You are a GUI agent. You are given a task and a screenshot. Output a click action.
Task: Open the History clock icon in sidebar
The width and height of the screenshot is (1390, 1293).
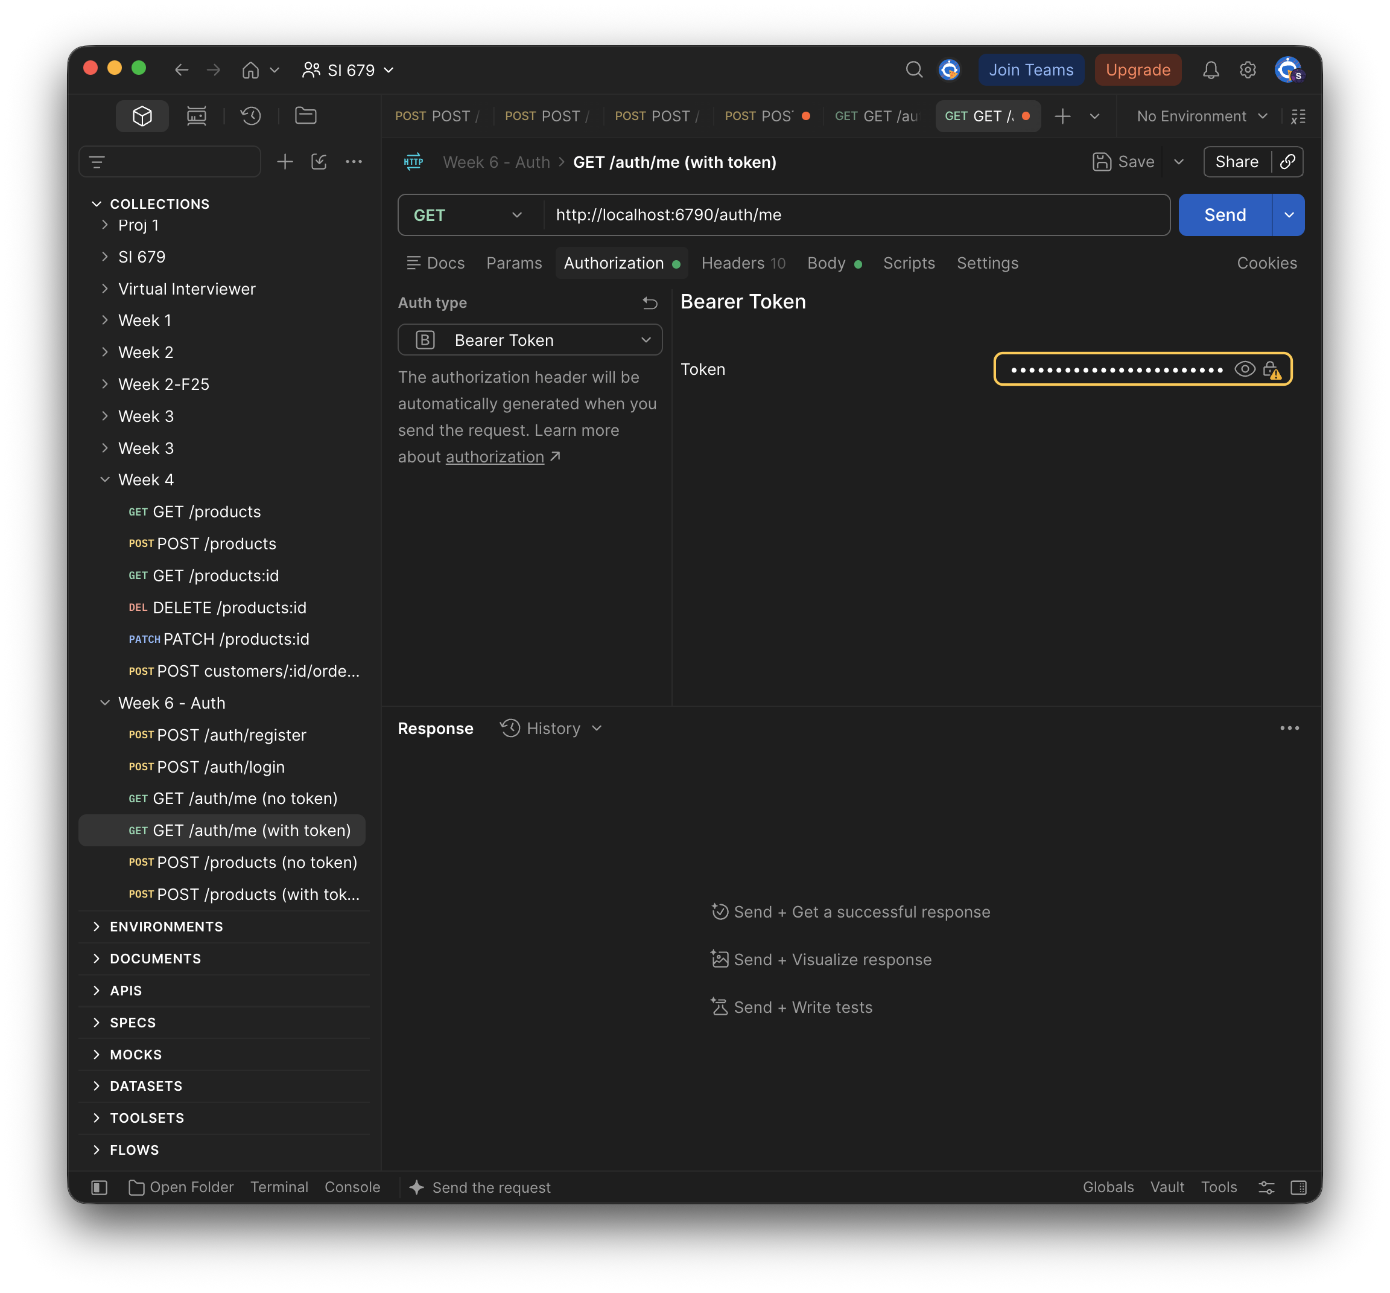(x=251, y=116)
